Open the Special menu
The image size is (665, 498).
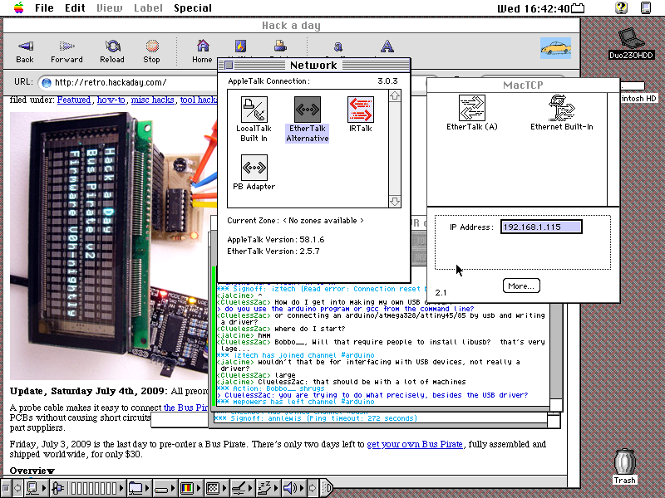click(x=193, y=7)
